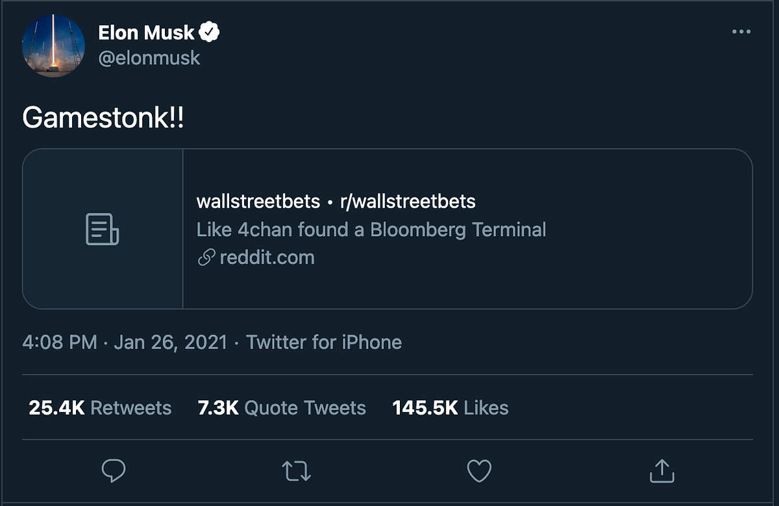Open Elon Musk's rocket profile picture

(x=54, y=45)
